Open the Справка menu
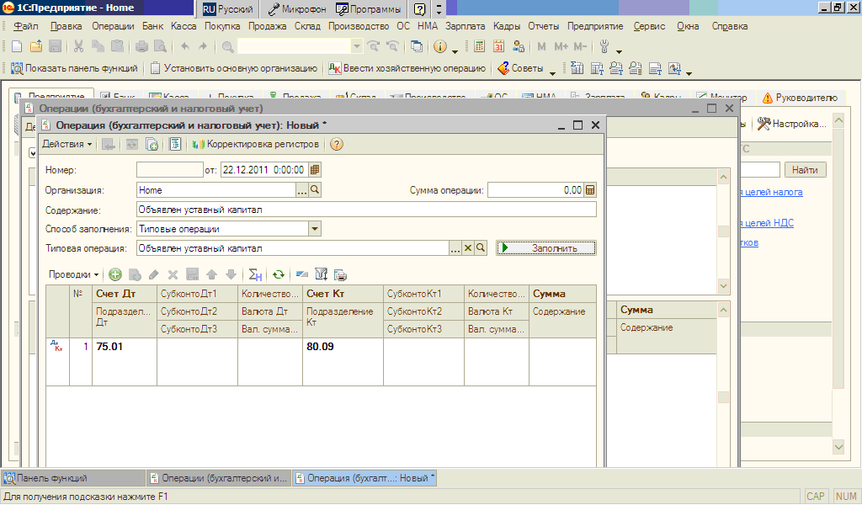The width and height of the screenshot is (862, 505). (730, 26)
